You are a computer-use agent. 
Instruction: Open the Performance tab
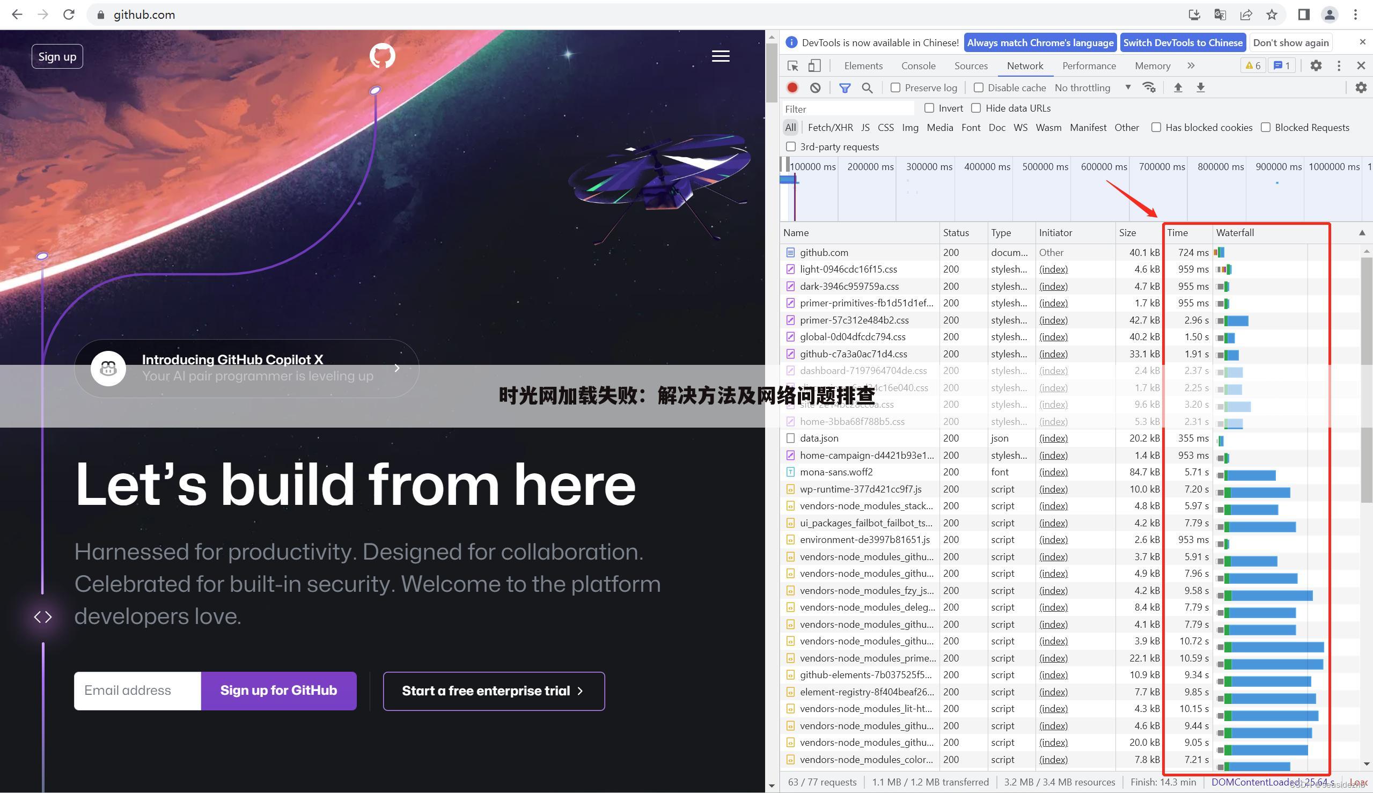(x=1089, y=66)
